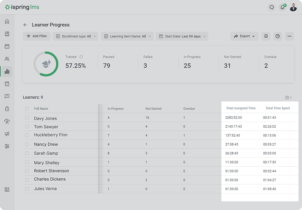Open the calendar icon in sidebar

pyautogui.click(x=7, y=46)
